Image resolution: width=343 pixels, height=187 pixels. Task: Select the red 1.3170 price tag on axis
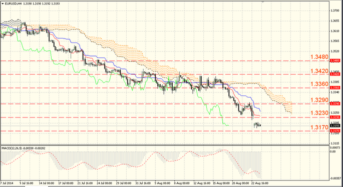pos(334,130)
